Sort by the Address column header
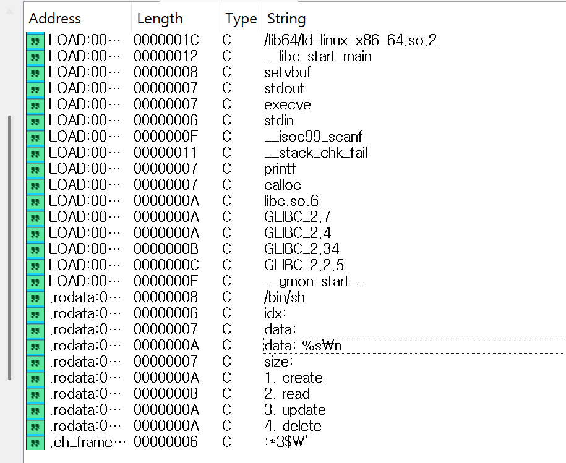Image resolution: width=566 pixels, height=463 pixels. coord(55,19)
